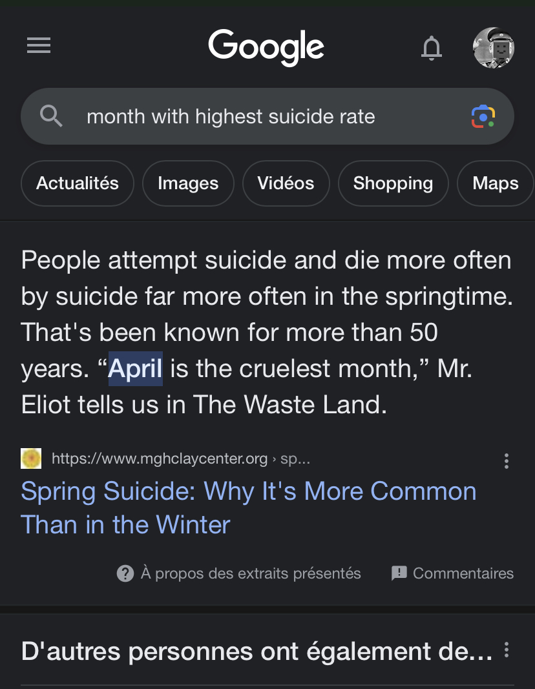The width and height of the screenshot is (535, 689).
Task: Click the Google logo
Action: tap(266, 47)
